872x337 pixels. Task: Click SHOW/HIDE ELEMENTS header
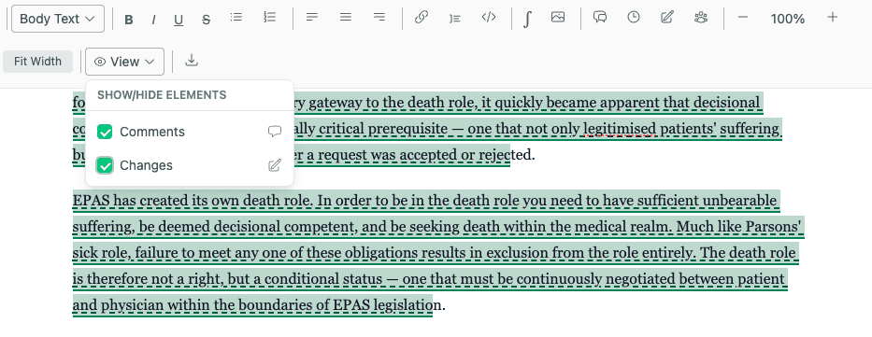point(162,95)
